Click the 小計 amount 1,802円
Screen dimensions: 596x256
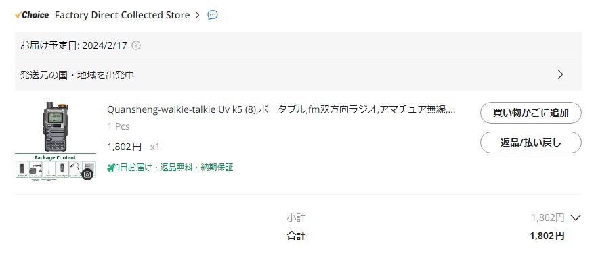click(x=548, y=217)
